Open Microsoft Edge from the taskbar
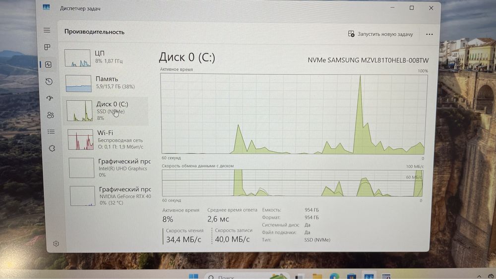 pyautogui.click(x=334, y=276)
